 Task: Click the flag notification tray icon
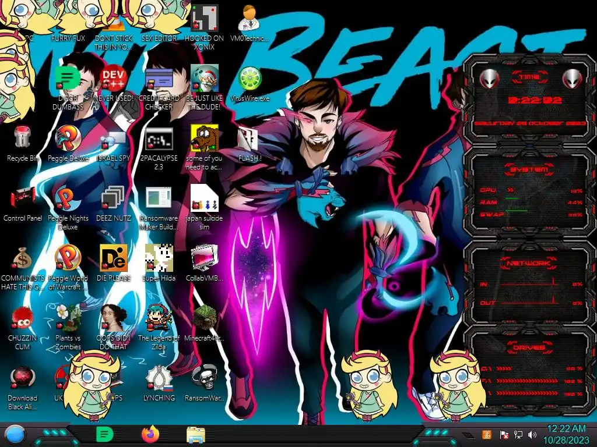coord(504,434)
